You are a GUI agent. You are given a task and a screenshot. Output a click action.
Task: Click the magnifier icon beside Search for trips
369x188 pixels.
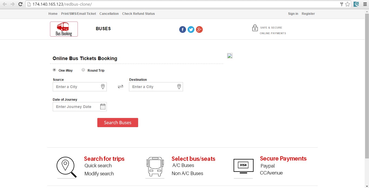click(67, 166)
